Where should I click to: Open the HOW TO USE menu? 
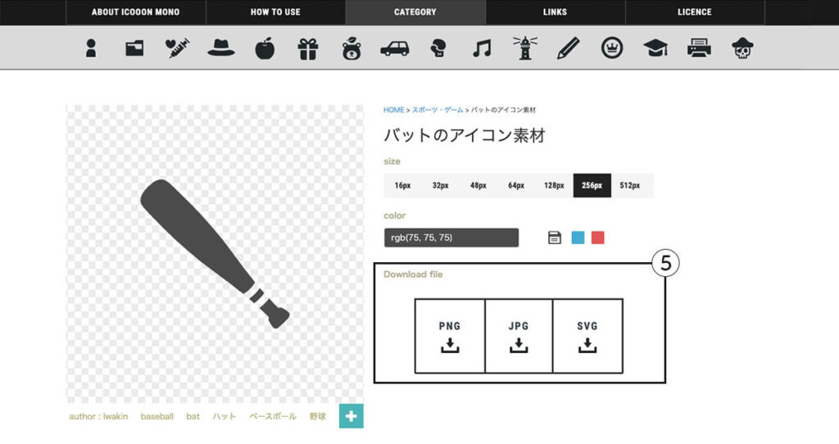275,12
